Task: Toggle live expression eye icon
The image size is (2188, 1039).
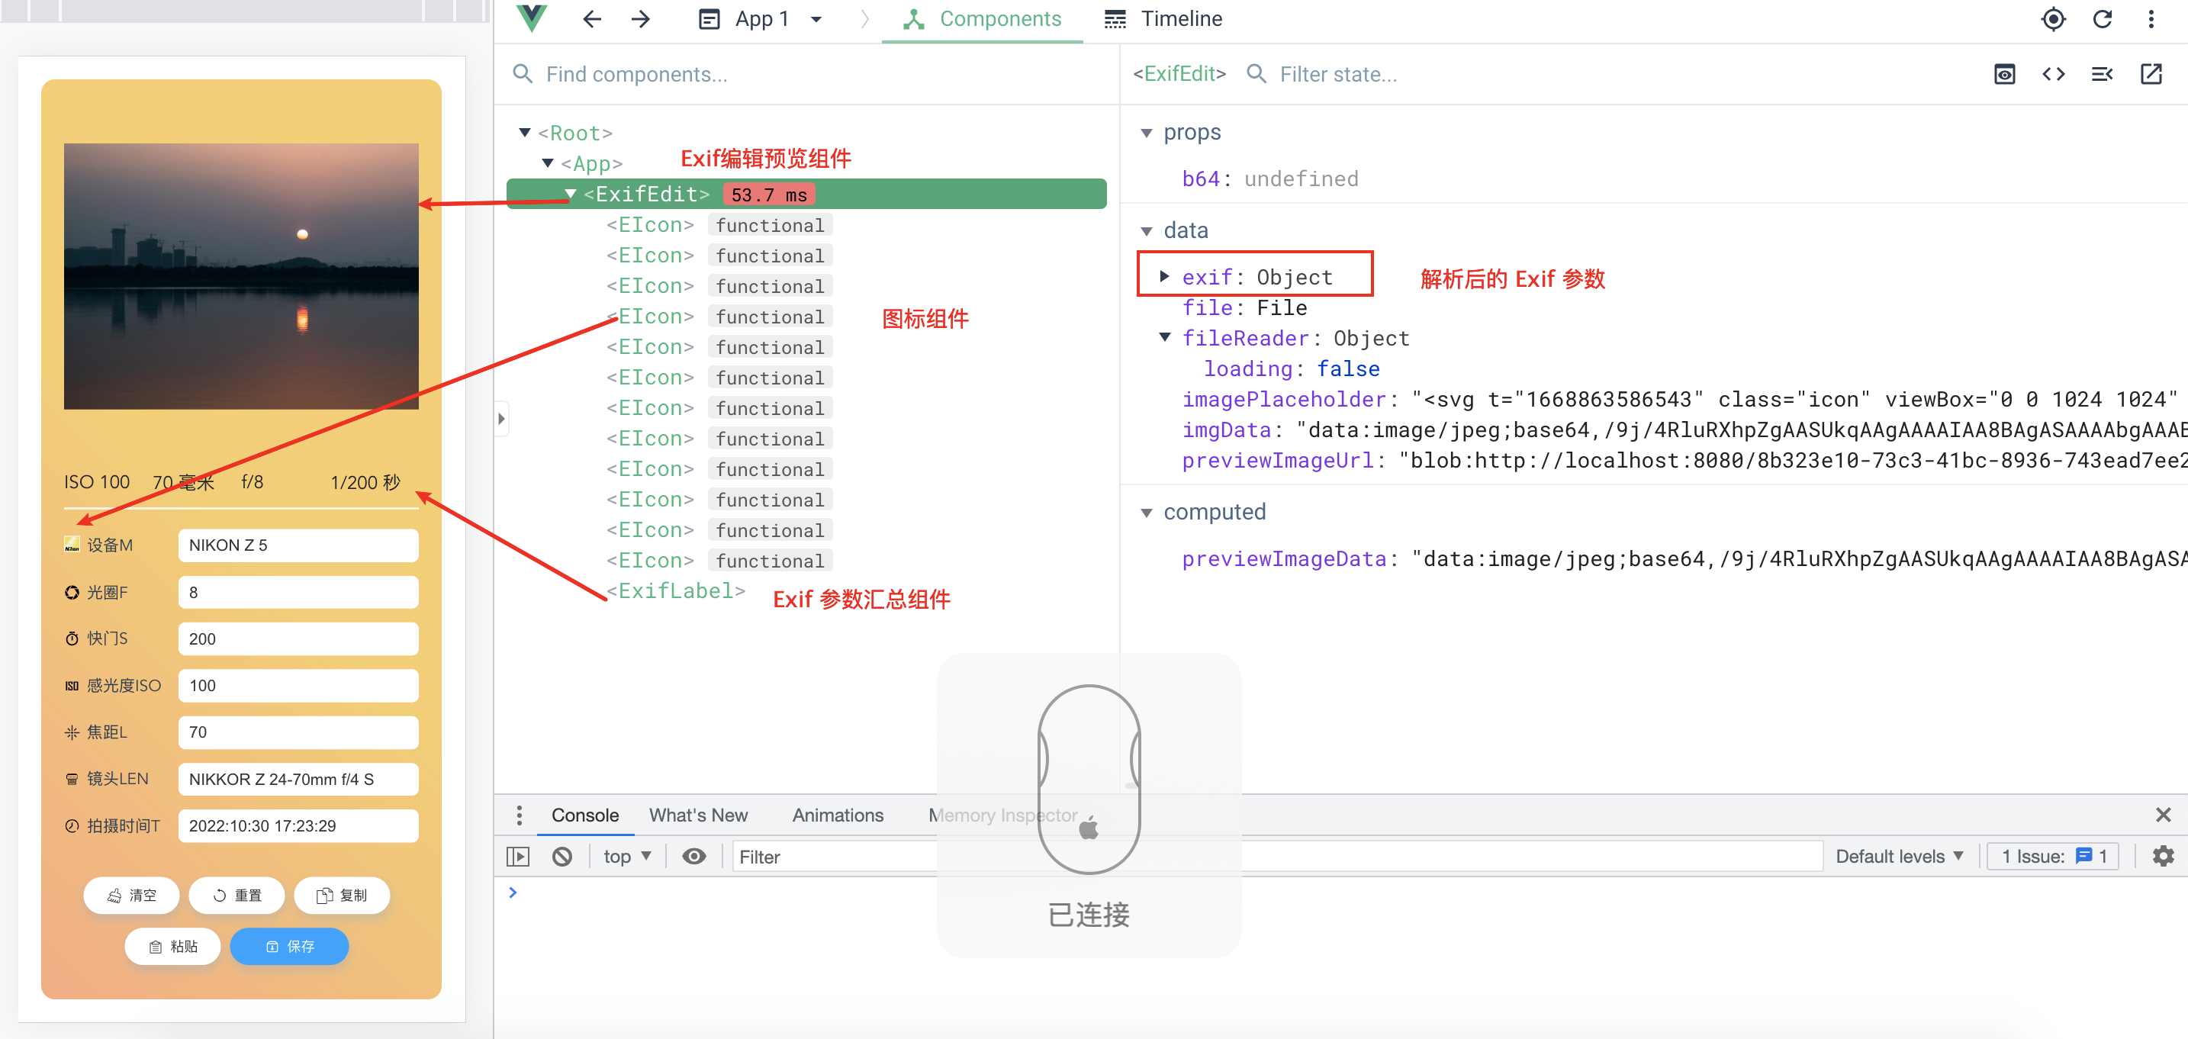Action: click(694, 857)
